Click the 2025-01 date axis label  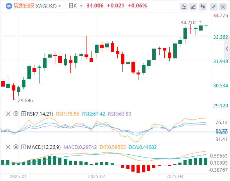[x=18, y=177]
